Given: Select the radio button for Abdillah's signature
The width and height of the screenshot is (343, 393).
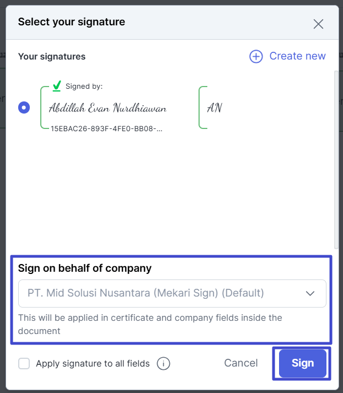Looking at the screenshot, I should 24,107.
